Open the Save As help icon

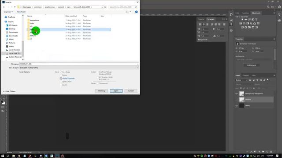[x=136, y=12]
